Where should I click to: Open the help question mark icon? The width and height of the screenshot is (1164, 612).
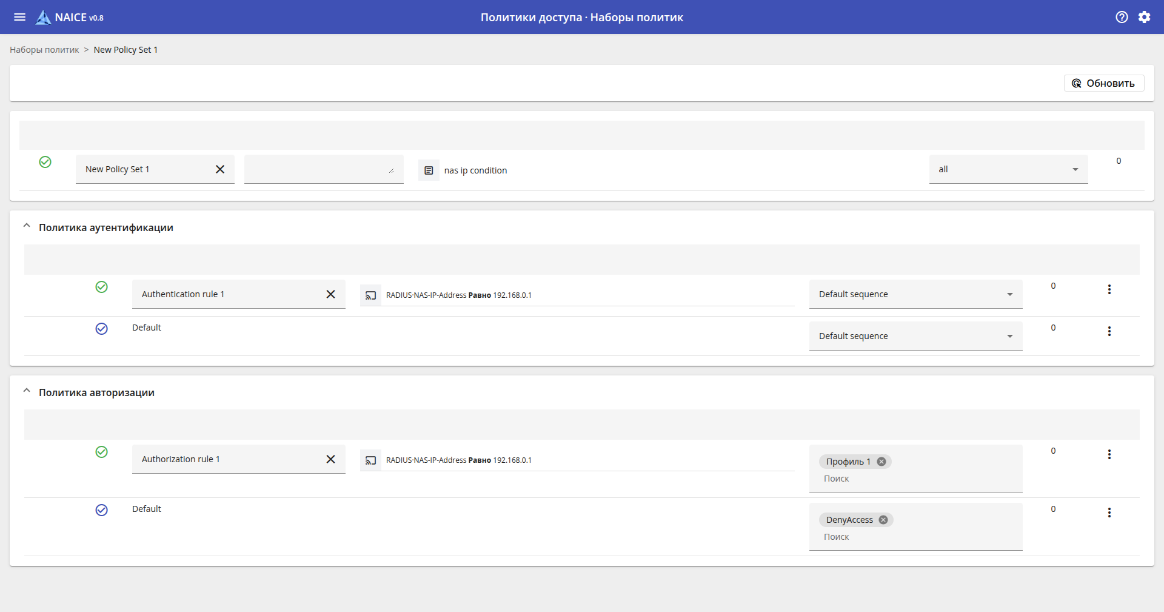[1122, 17]
